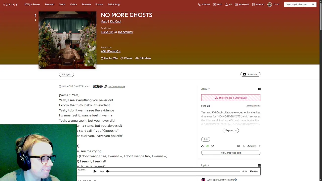The width and height of the screenshot is (322, 181).
Task: Open the Joe Stanley producer link
Action: [125, 32]
